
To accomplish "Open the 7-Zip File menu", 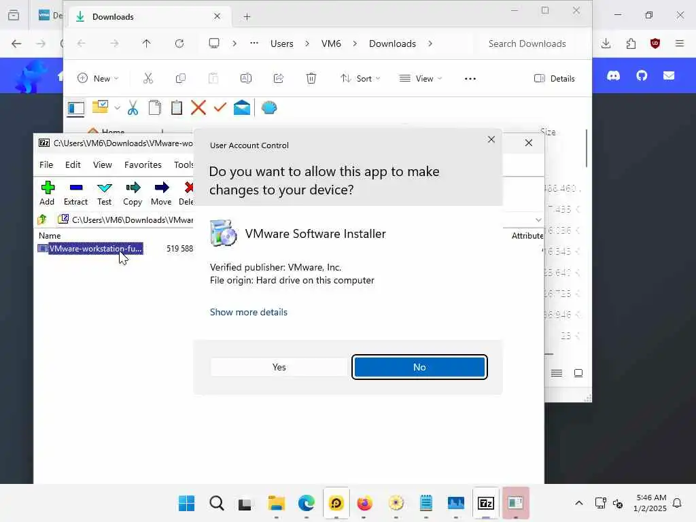I will [46, 164].
